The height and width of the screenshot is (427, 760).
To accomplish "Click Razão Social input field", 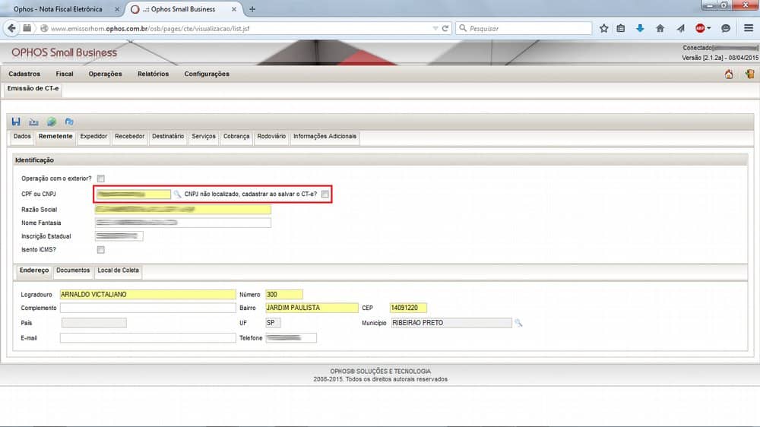I will click(183, 210).
